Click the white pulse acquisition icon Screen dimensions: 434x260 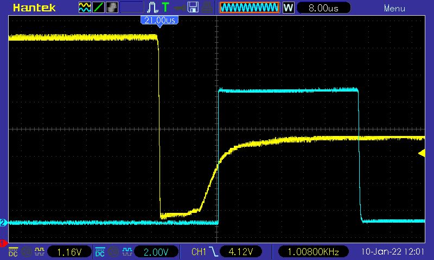click(x=152, y=8)
